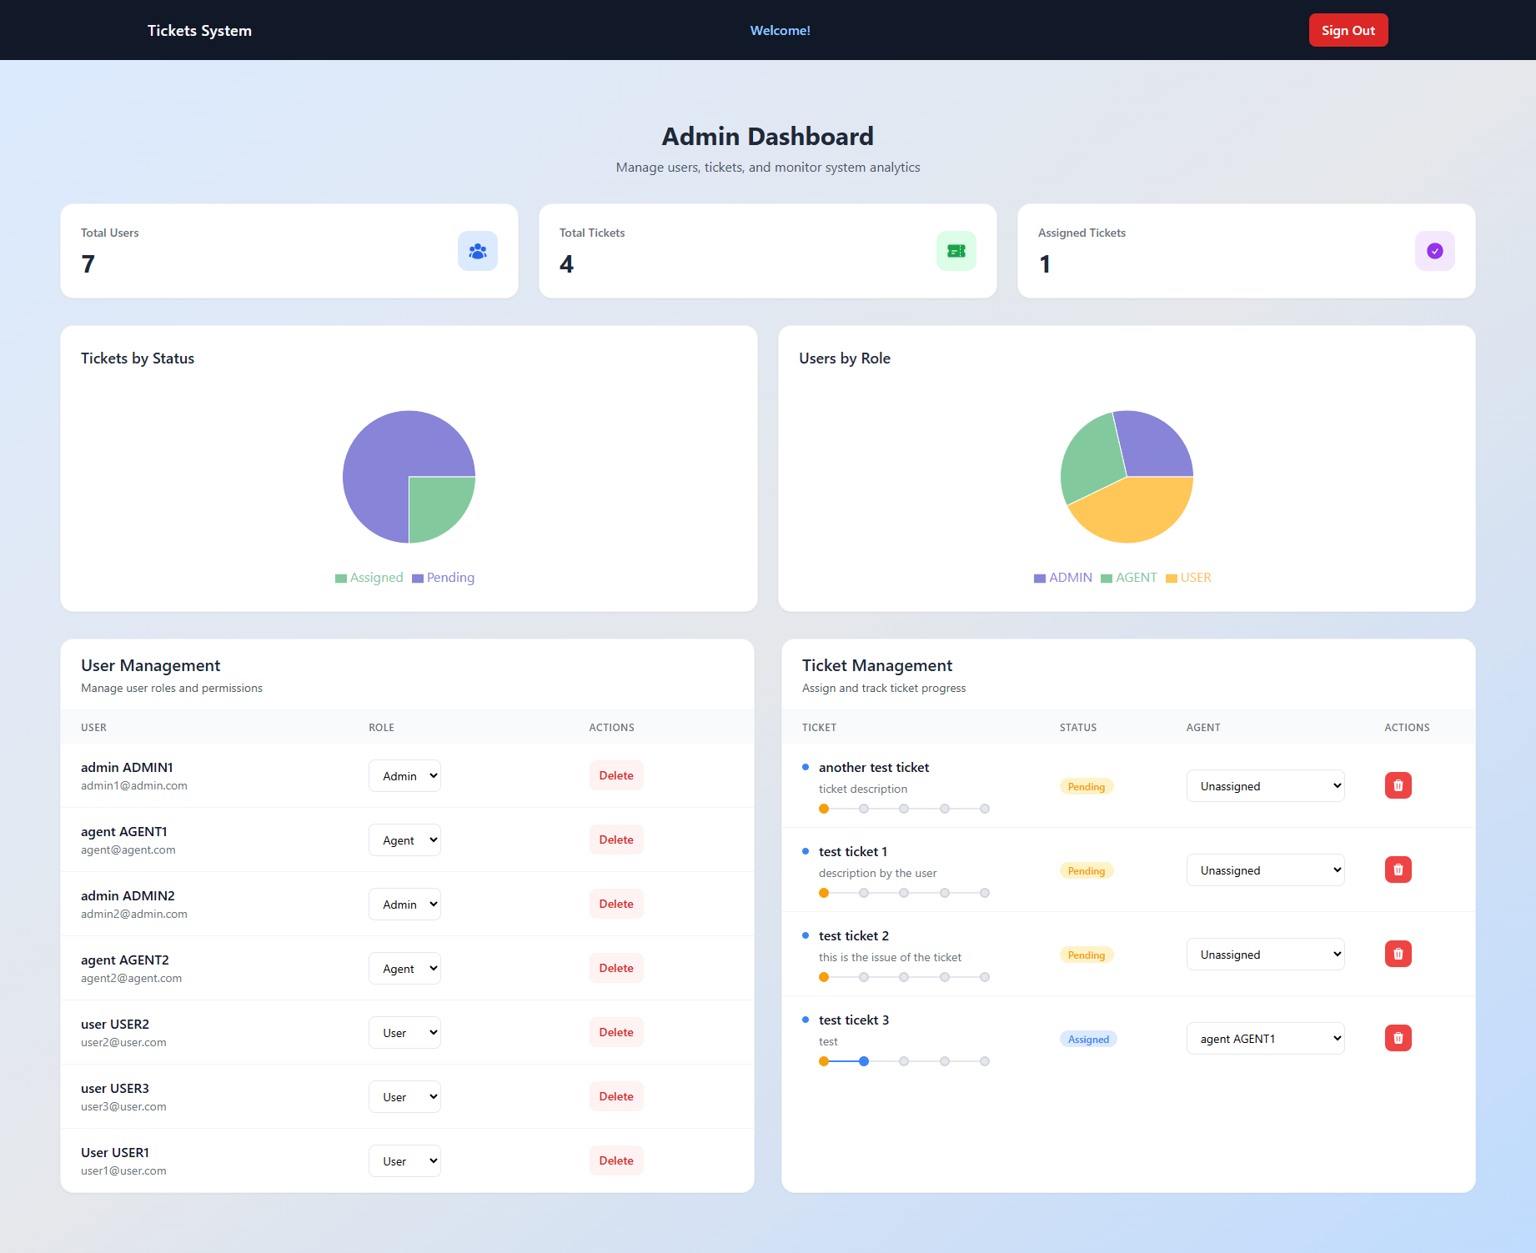Click second progress step of 'test ticekt 3'
Screen dimensions: 1536x1253
[x=864, y=1061]
